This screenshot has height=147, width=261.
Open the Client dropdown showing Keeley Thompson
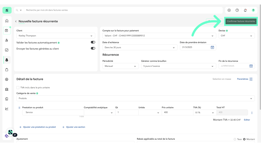point(56,36)
